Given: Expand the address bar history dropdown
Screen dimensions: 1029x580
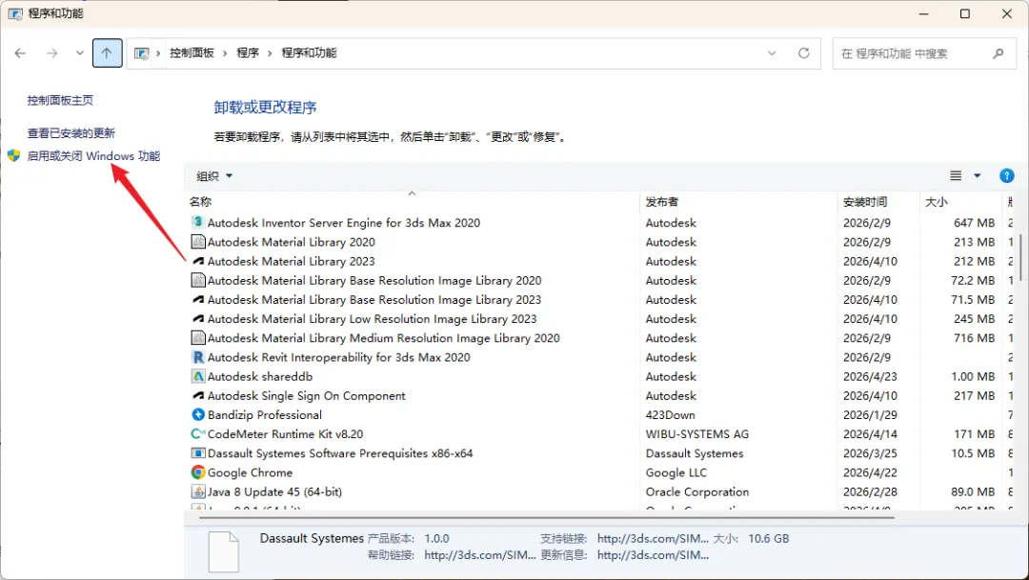Looking at the screenshot, I should tap(772, 53).
